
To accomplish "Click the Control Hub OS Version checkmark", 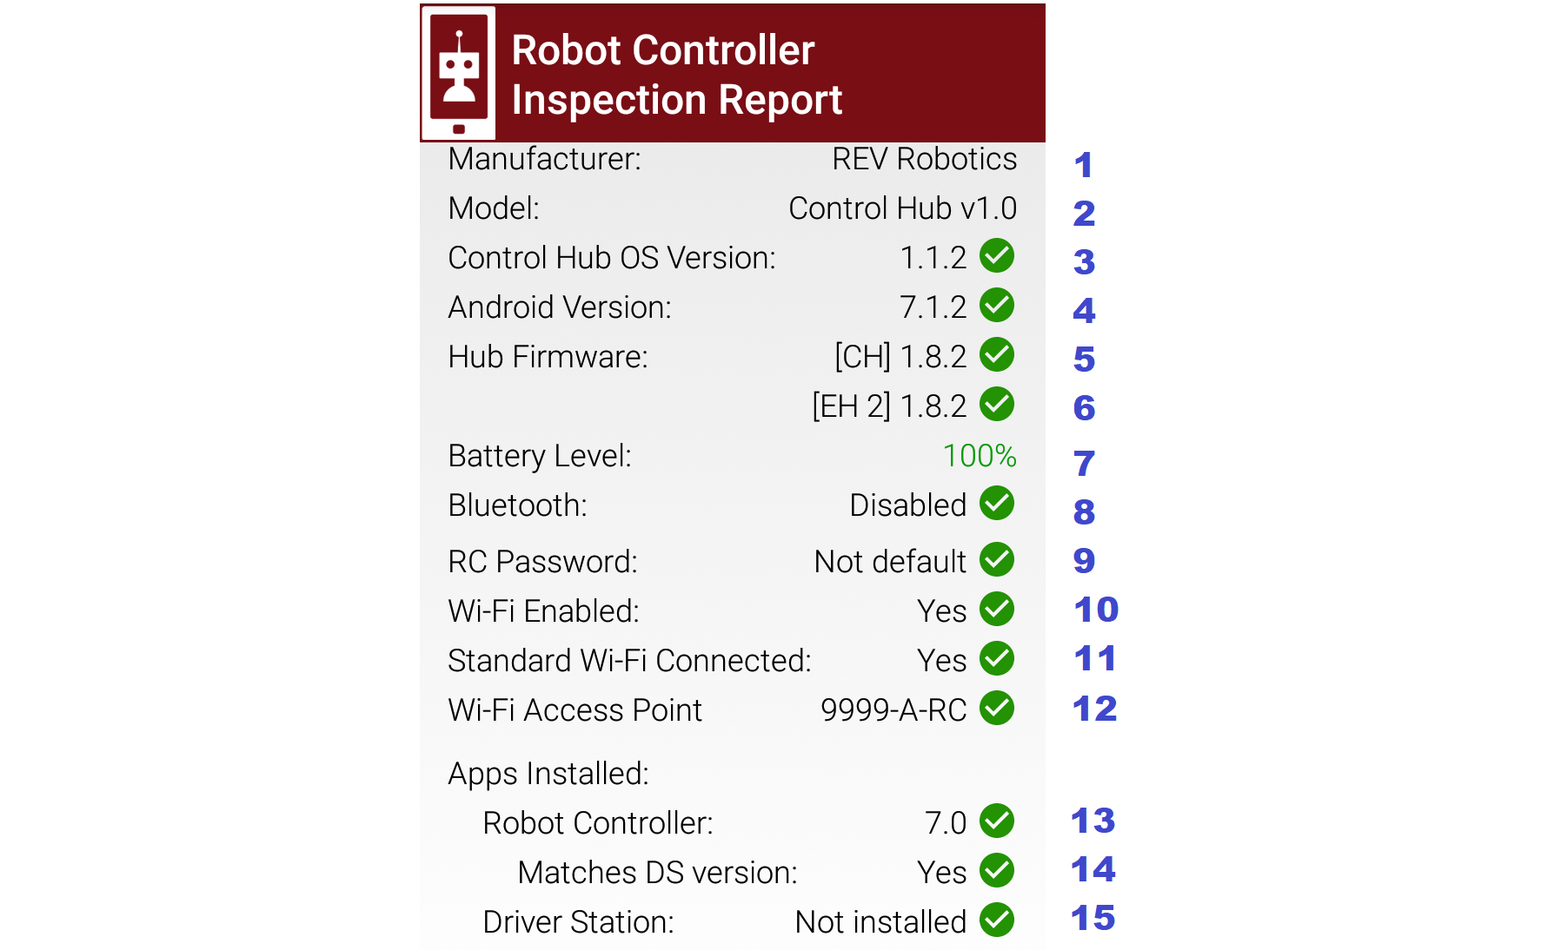I will (x=997, y=256).
